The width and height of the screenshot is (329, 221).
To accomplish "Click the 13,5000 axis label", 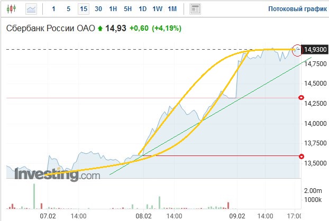I will pos(315,163).
